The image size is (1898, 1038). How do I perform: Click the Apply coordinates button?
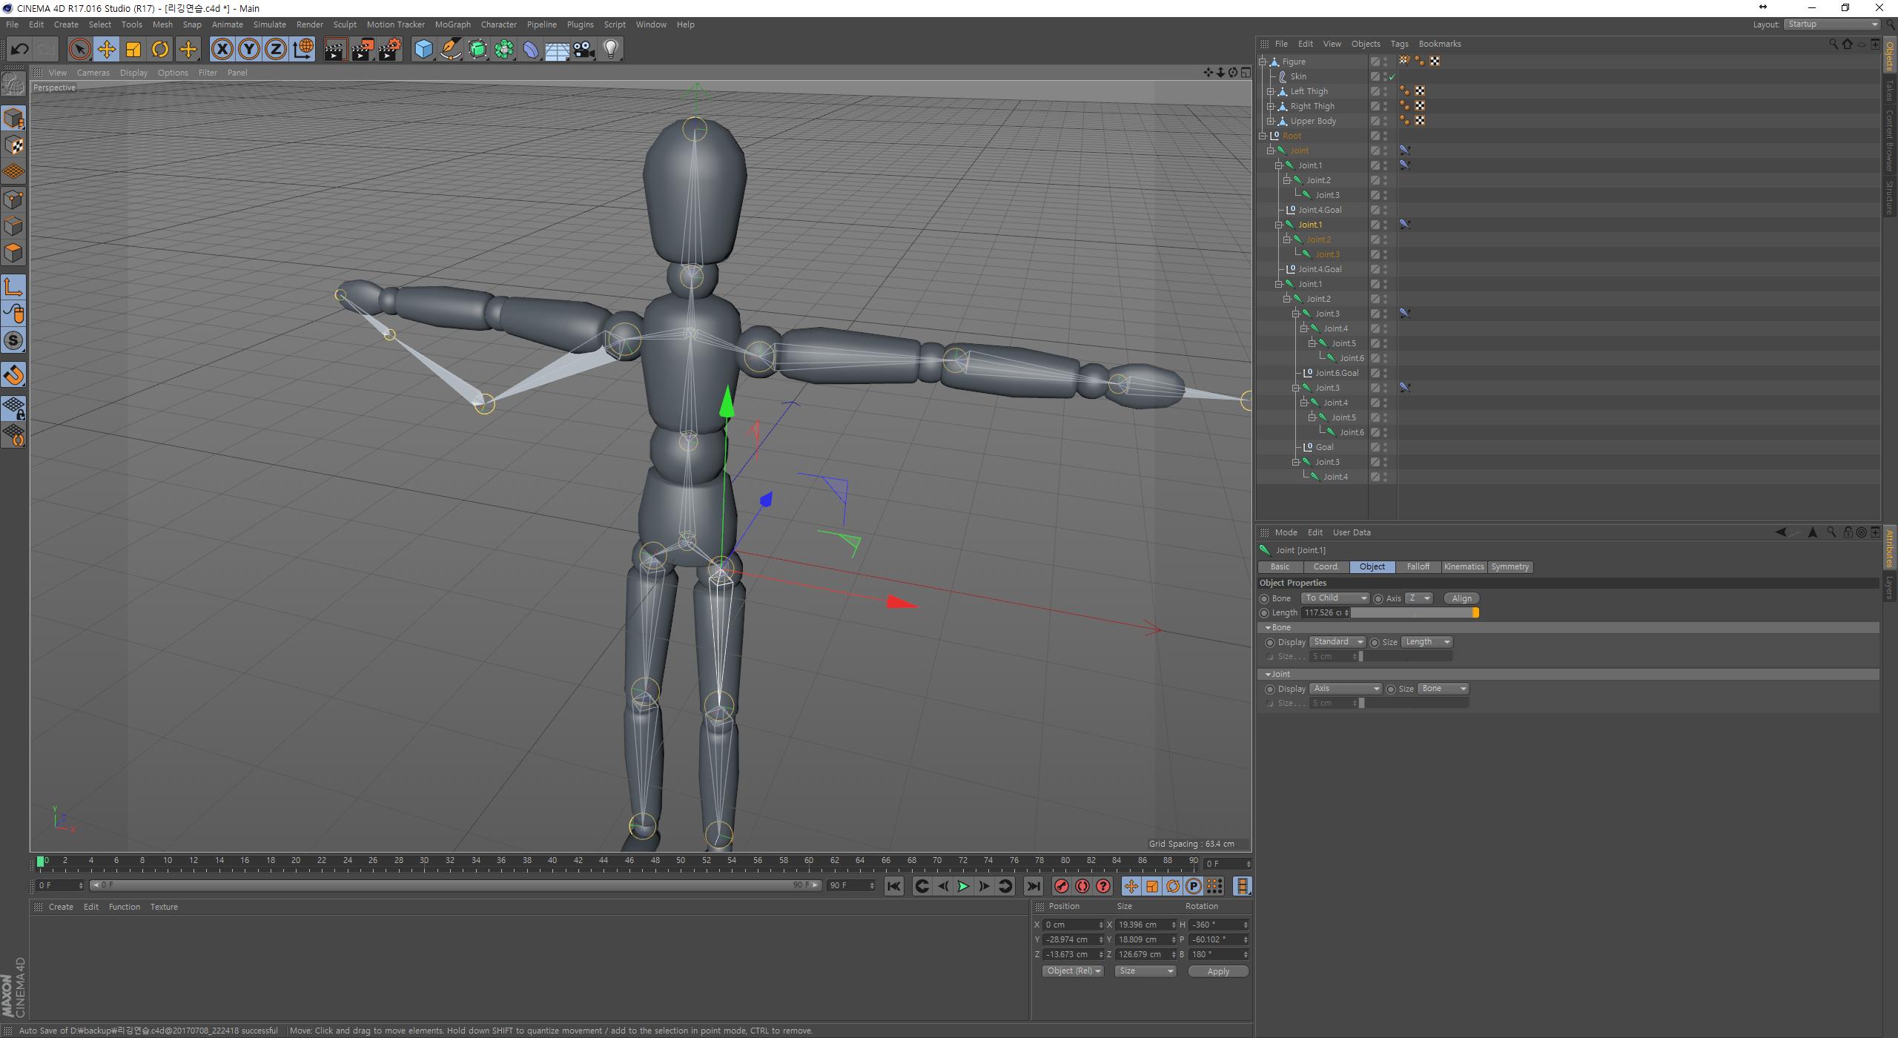pyautogui.click(x=1218, y=971)
